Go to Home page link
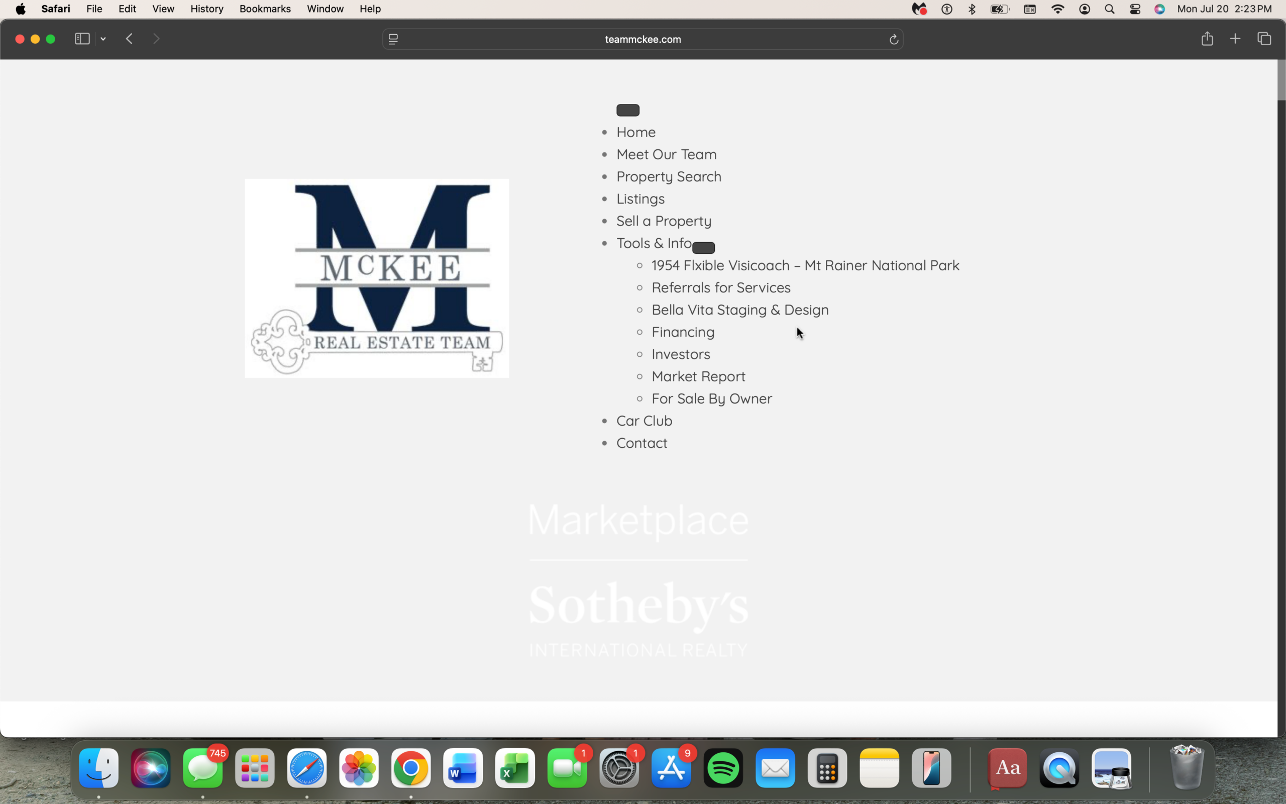 (x=636, y=132)
